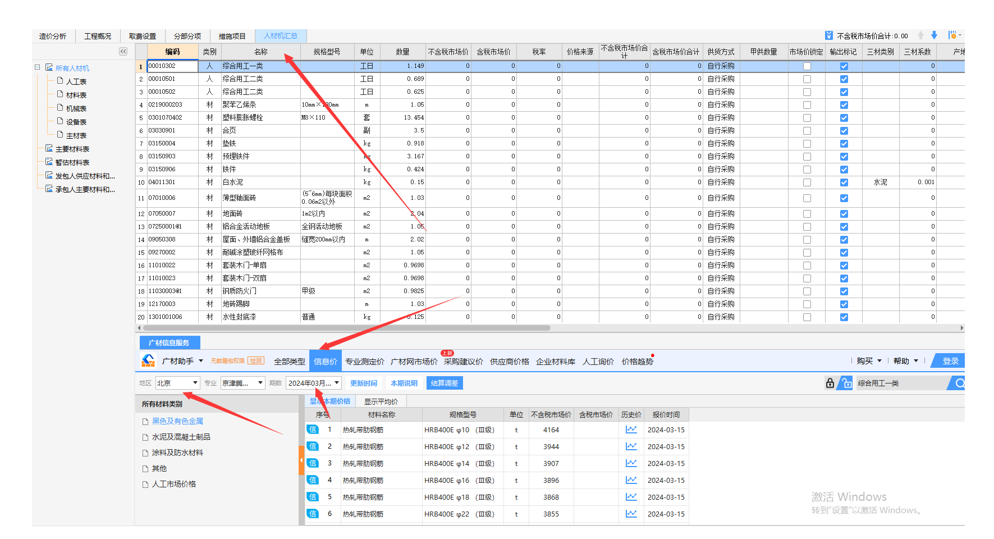This screenshot has height=539, width=994.
Task: Click the price total yuan icon
Action: (x=829, y=35)
